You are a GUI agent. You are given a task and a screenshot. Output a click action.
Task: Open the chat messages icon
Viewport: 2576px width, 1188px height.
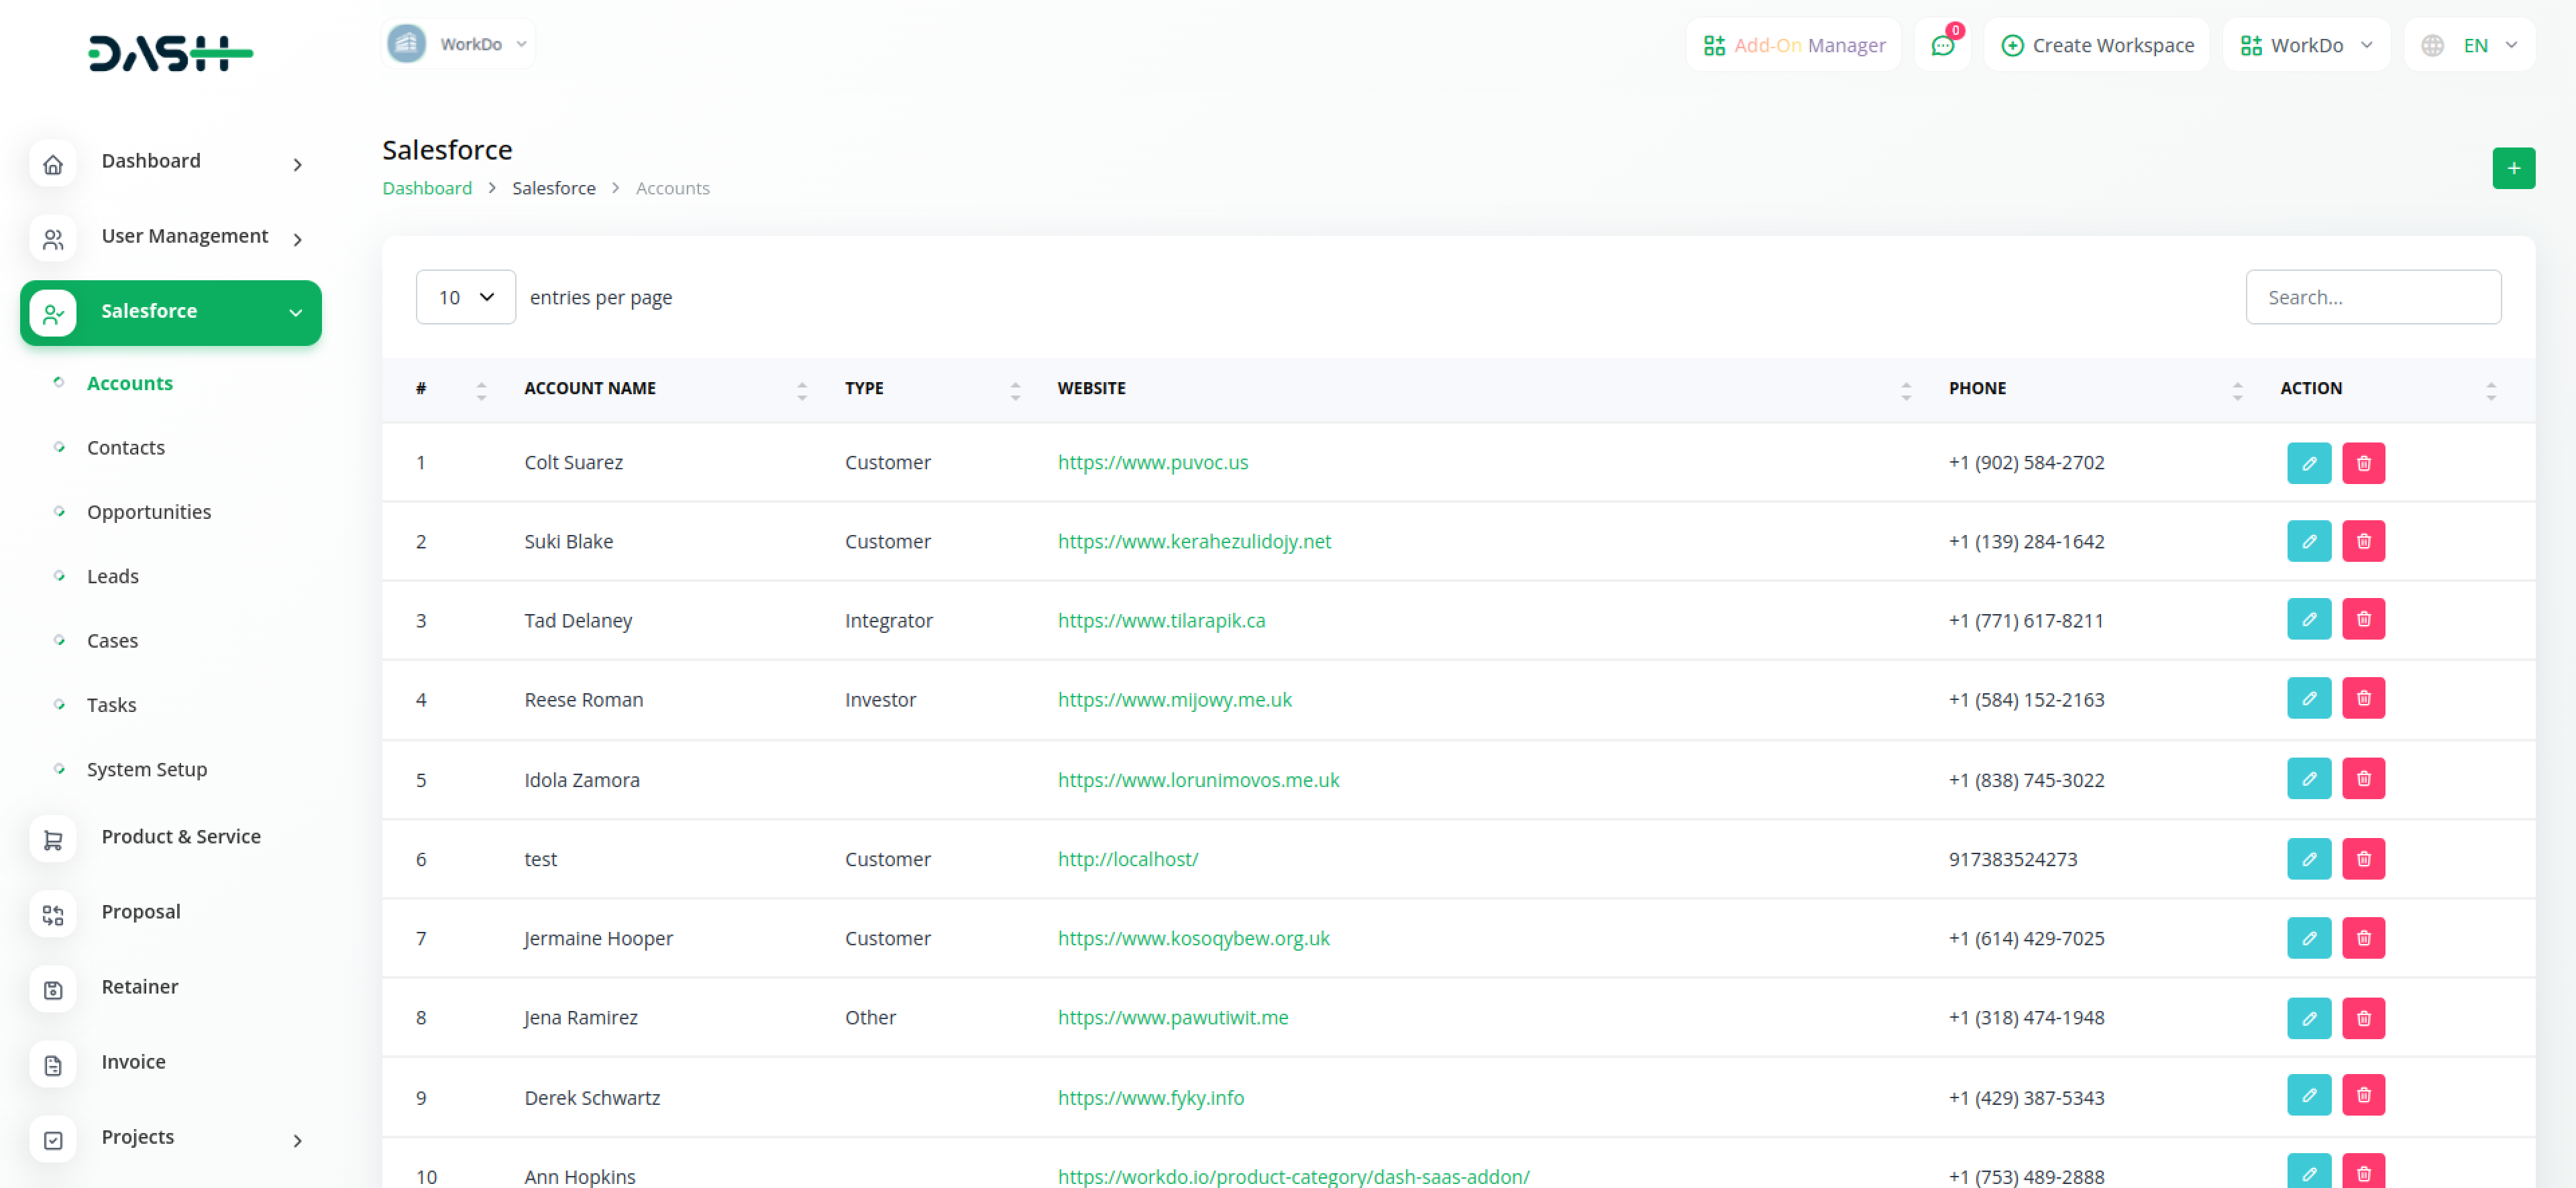tap(1942, 45)
